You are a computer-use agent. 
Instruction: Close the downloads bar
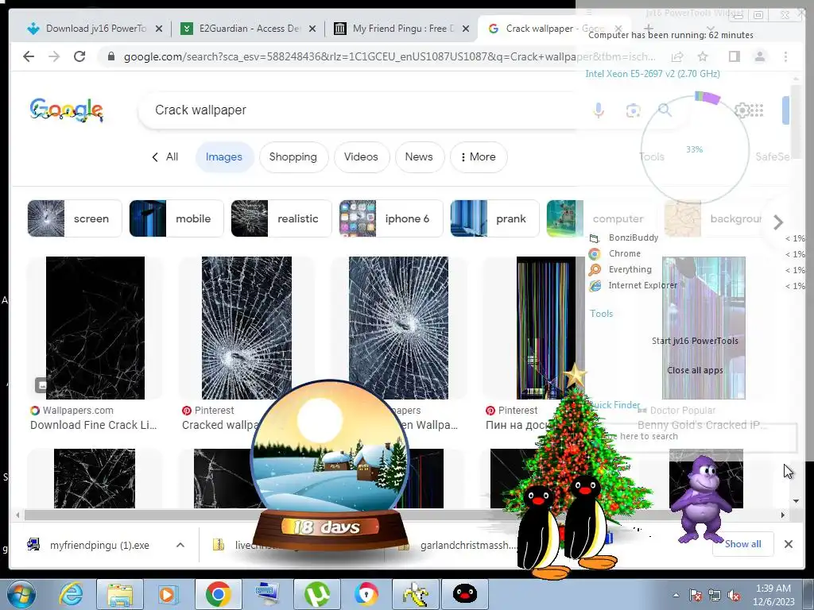tap(788, 544)
